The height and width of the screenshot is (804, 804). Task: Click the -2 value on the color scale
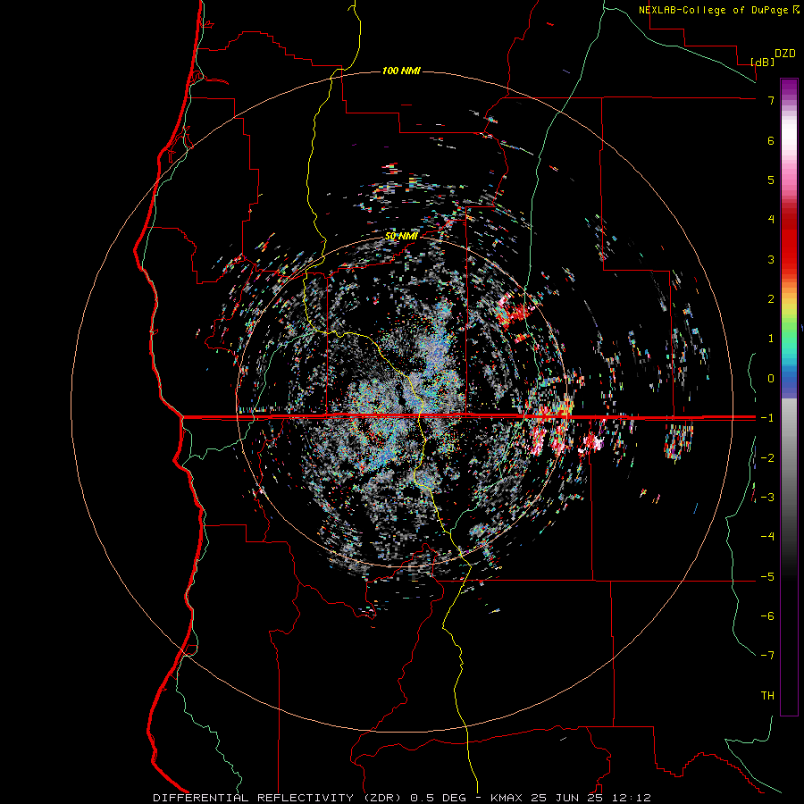coord(767,457)
